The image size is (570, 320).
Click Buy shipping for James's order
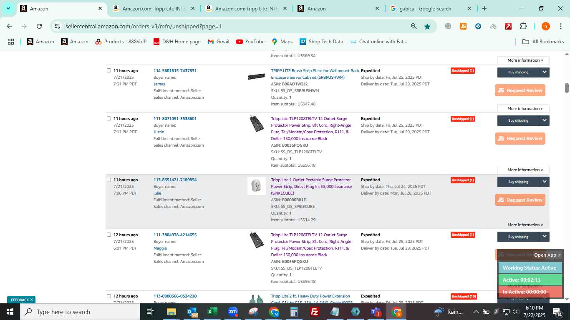518,72
